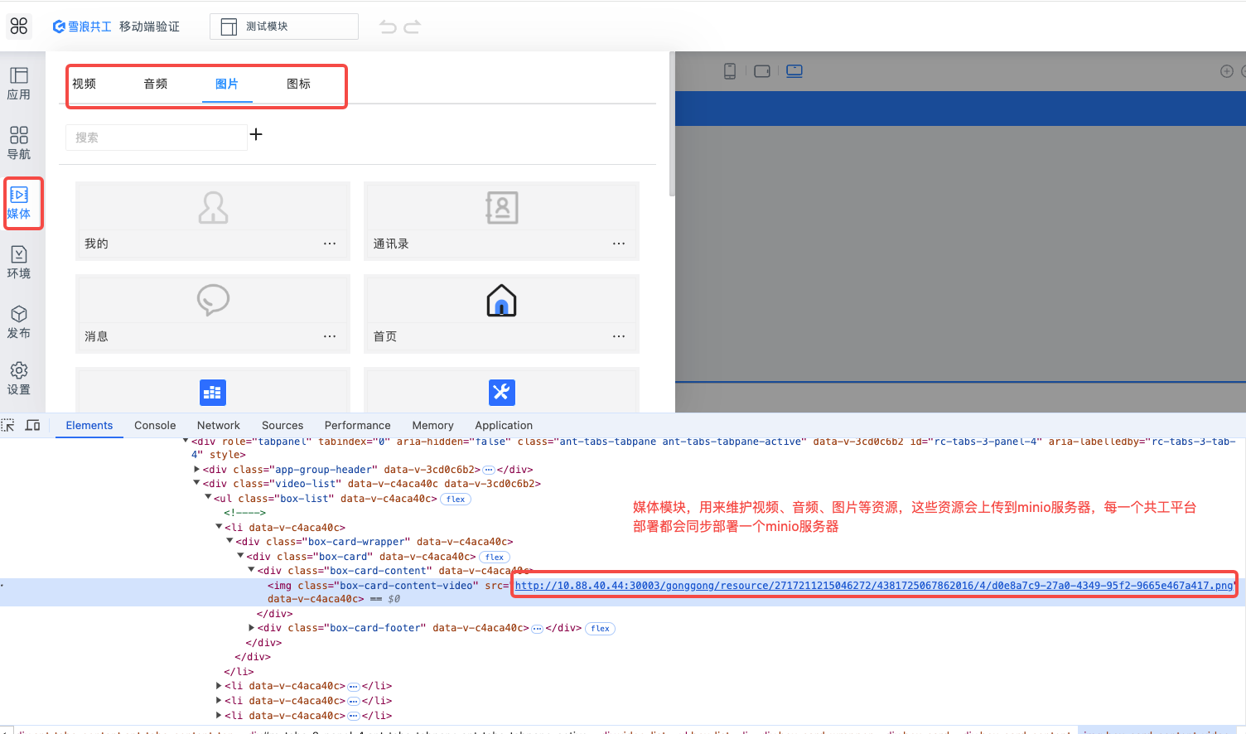Open the 应用 sidebar panel
The height and width of the screenshot is (734, 1246).
pos(19,84)
